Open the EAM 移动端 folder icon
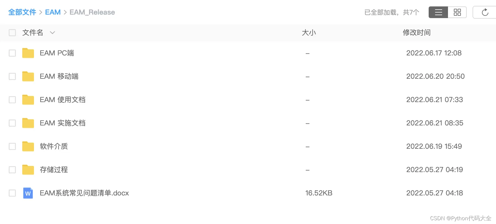The width and height of the screenshot is (496, 224). tap(28, 76)
